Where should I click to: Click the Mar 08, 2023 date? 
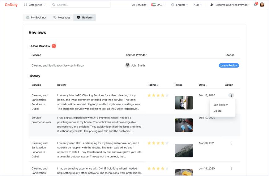coord(207,143)
